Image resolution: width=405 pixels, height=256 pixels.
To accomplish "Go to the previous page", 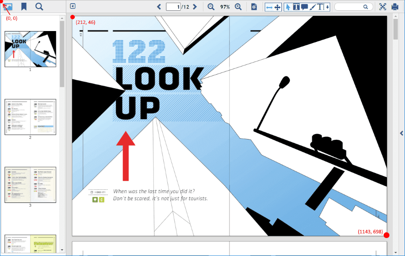I will [159, 7].
